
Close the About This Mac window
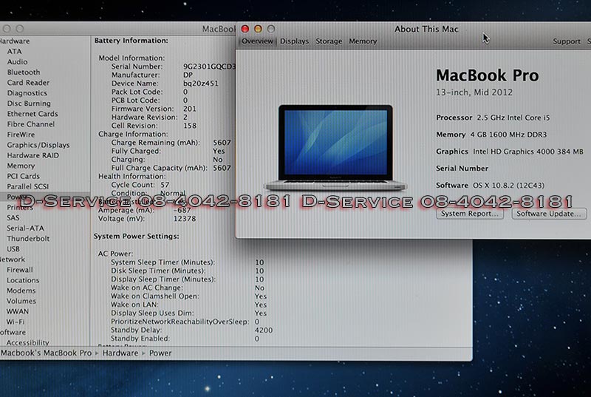pyautogui.click(x=245, y=29)
